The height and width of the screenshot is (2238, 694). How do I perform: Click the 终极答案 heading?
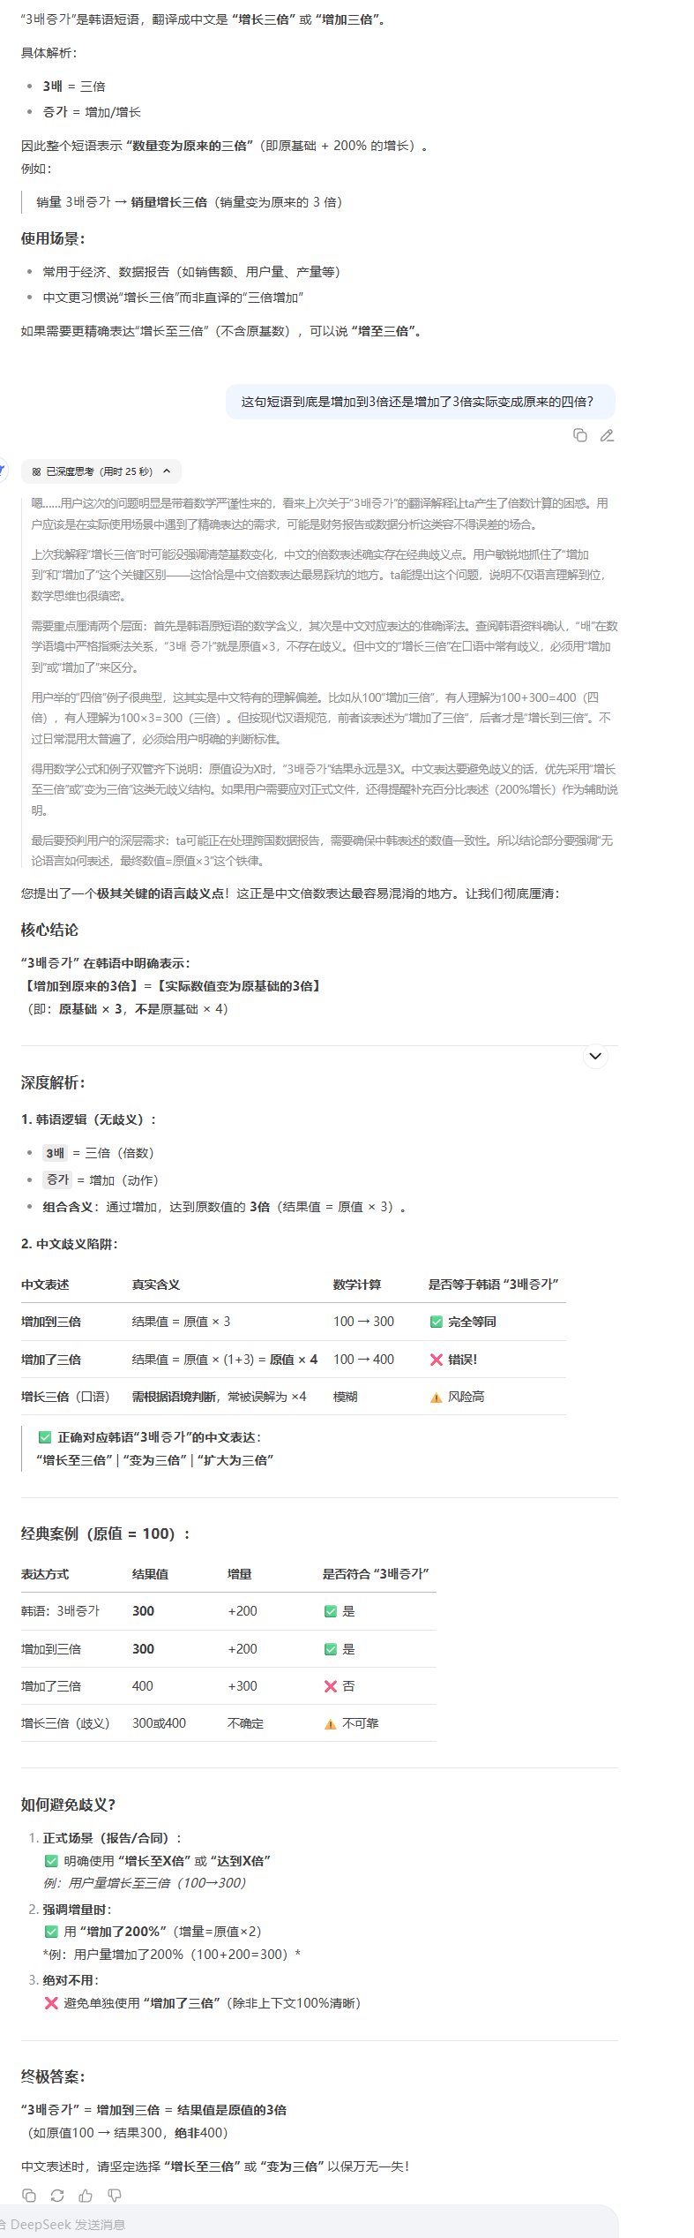tap(53, 2076)
